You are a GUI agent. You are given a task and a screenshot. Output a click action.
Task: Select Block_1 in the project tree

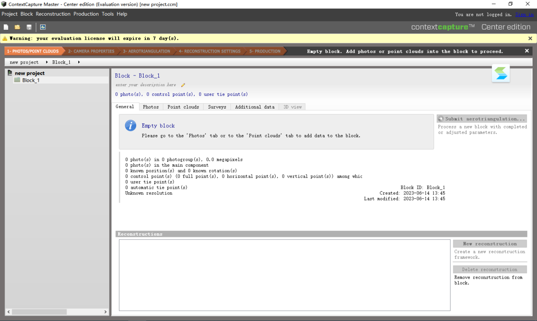pos(30,80)
